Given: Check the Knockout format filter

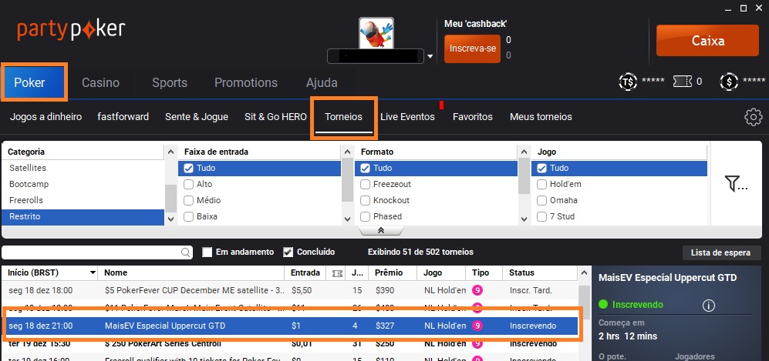Looking at the screenshot, I should pyautogui.click(x=365, y=201).
